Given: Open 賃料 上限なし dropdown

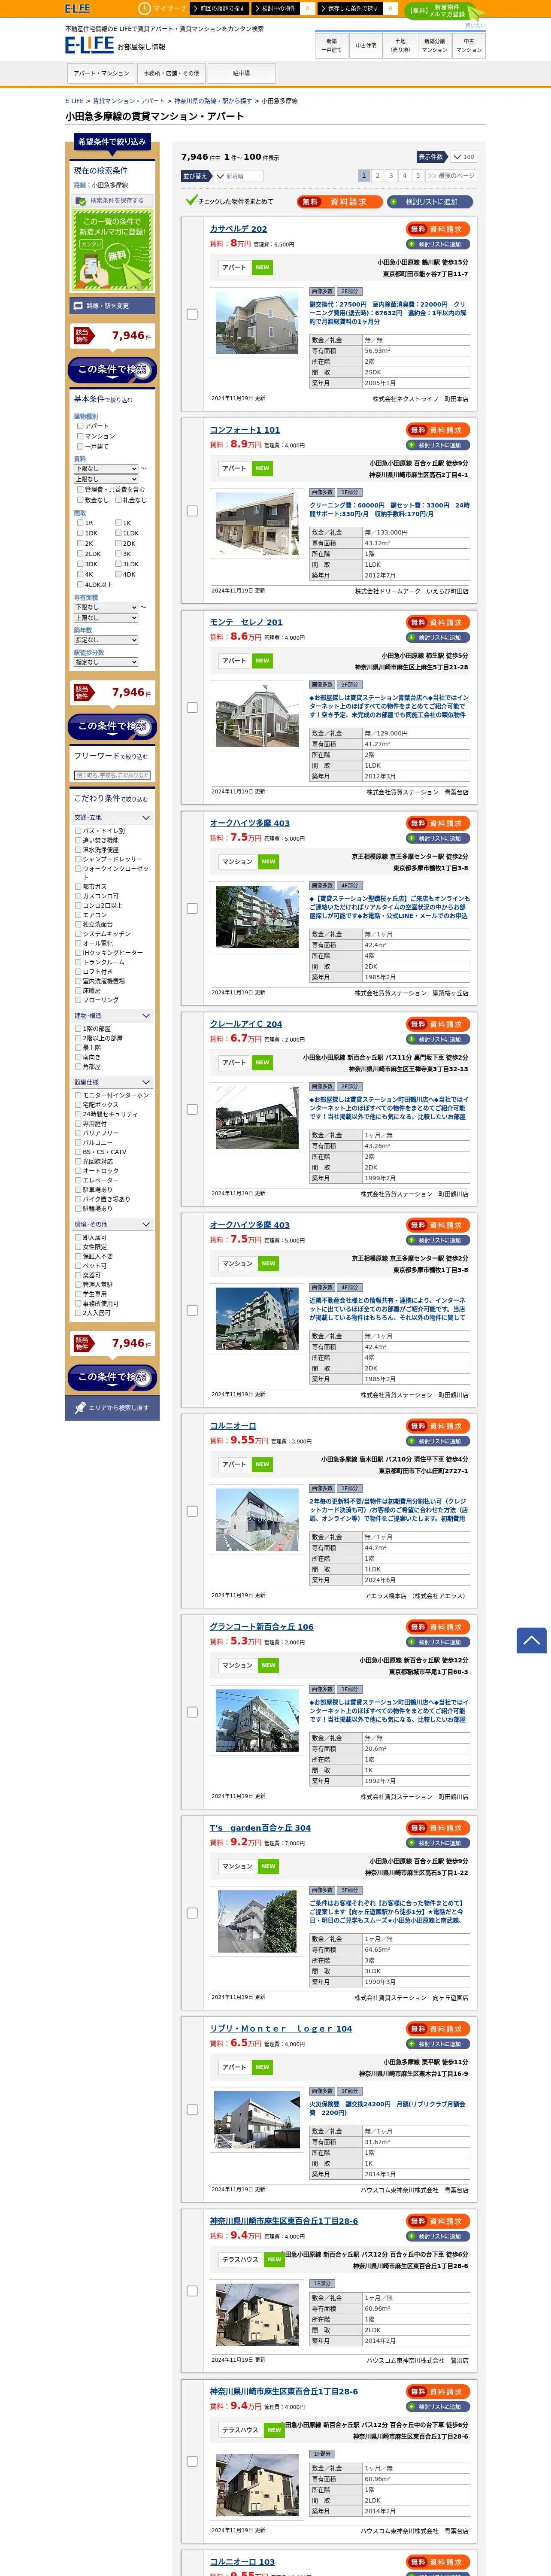Looking at the screenshot, I should (105, 479).
